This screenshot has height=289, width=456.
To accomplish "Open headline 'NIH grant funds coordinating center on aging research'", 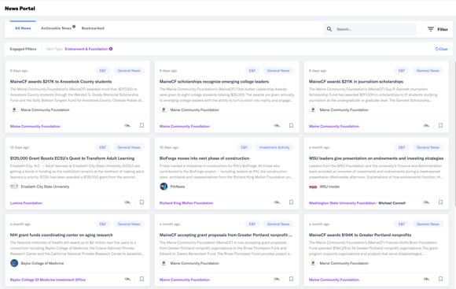I will [x=61, y=235].
